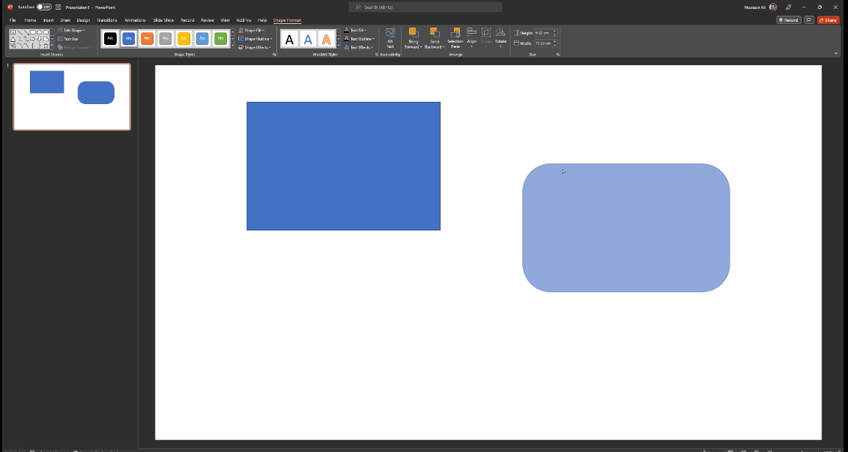Click the Mudassir Ali account picture
This screenshot has height=452, width=848.
(x=773, y=7)
